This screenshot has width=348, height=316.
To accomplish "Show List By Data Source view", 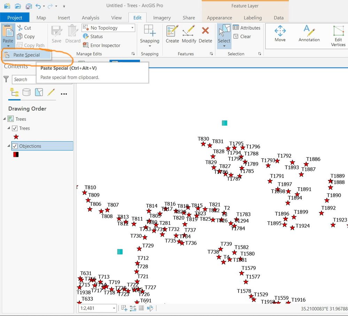I will pyautogui.click(x=26, y=92).
